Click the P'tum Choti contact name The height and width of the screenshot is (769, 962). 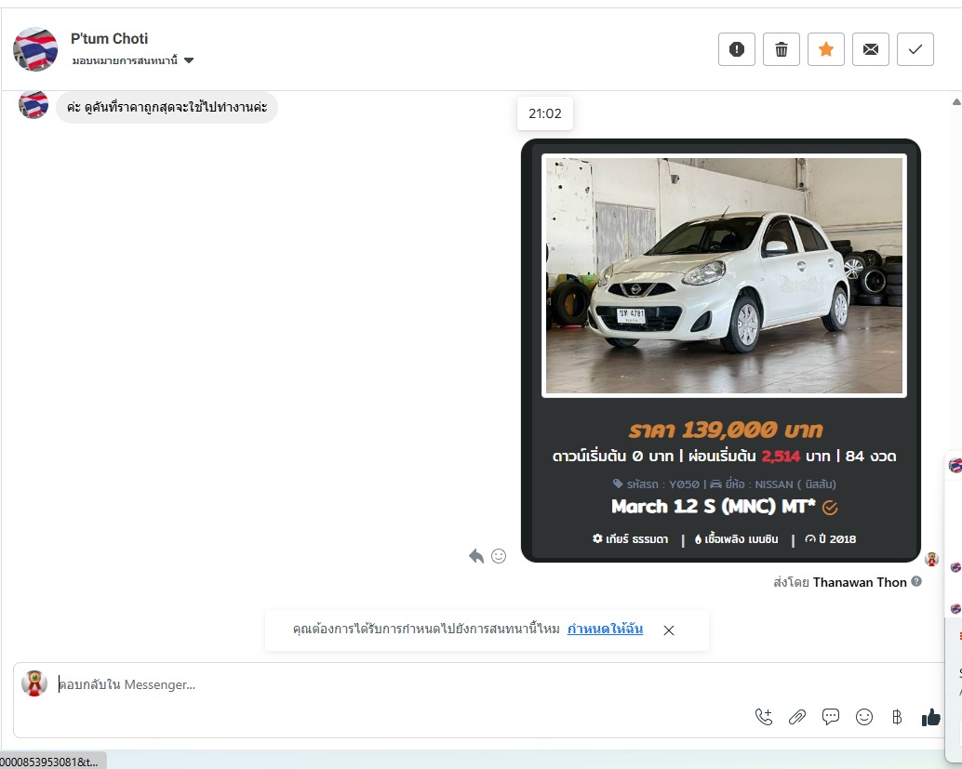[109, 39]
